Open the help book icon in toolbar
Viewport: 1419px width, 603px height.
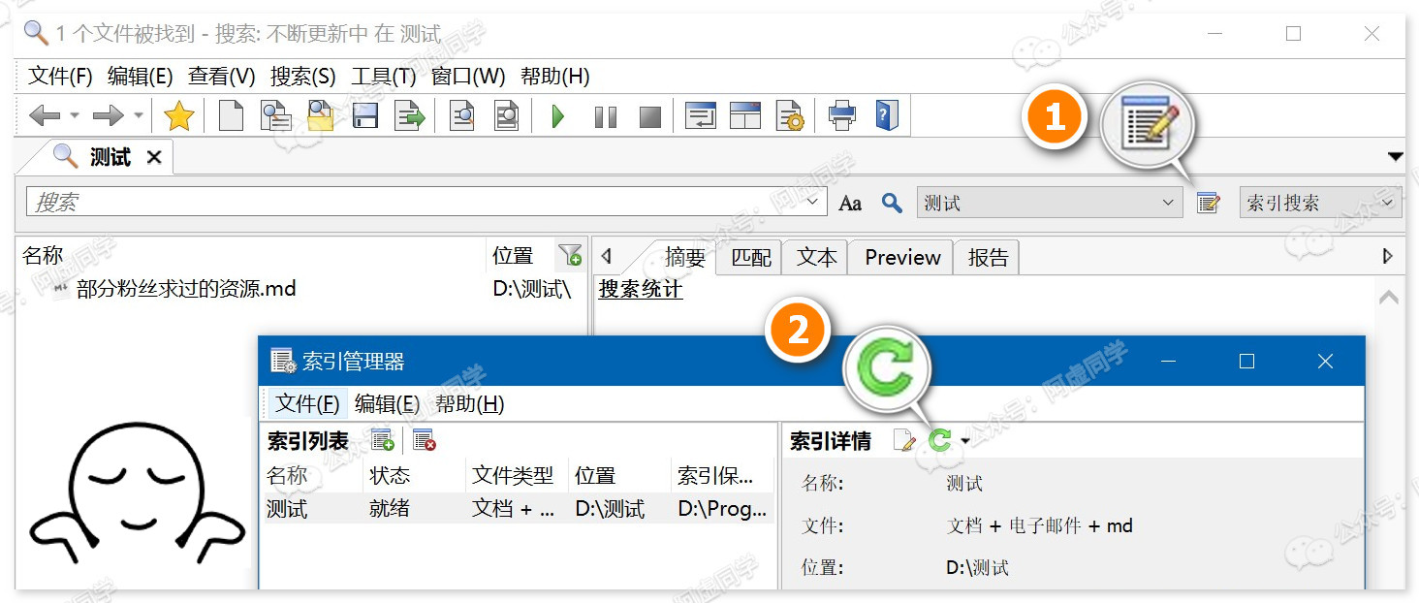886,116
